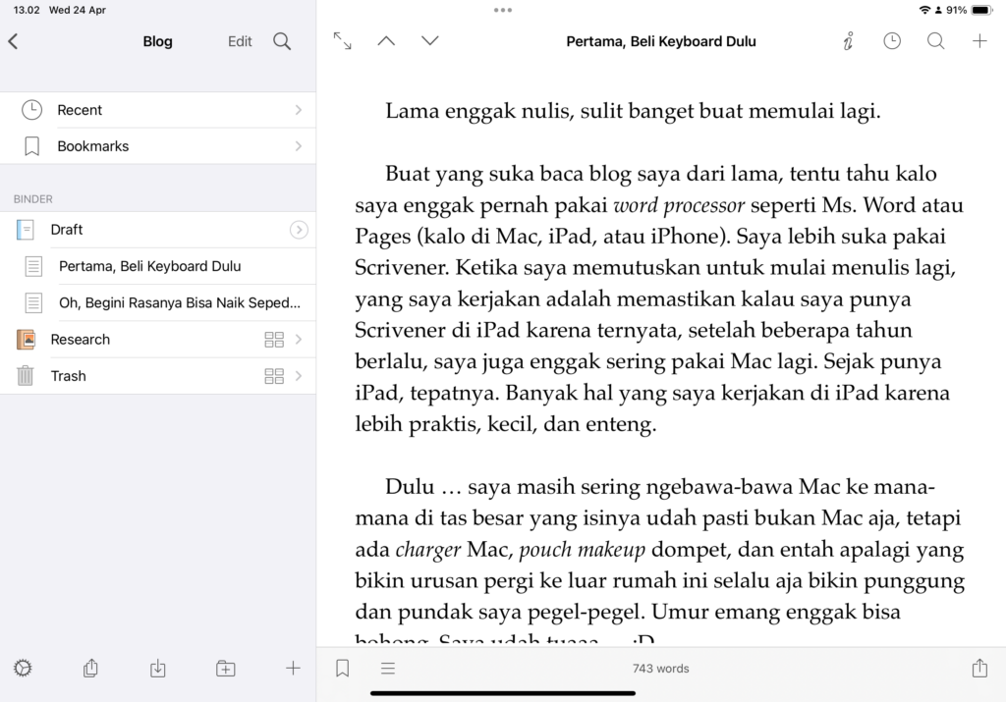The image size is (1006, 702).
Task: Bookmark this document from footer
Action: point(343,668)
